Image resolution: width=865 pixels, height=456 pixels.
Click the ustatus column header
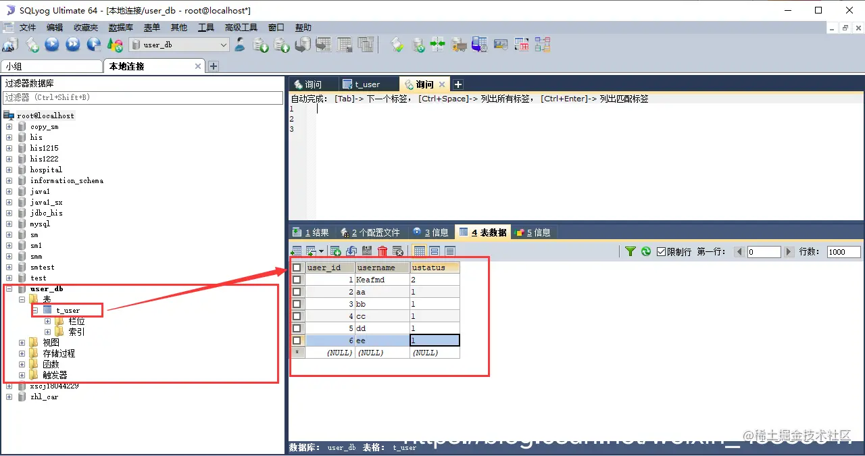pyautogui.click(x=435, y=268)
